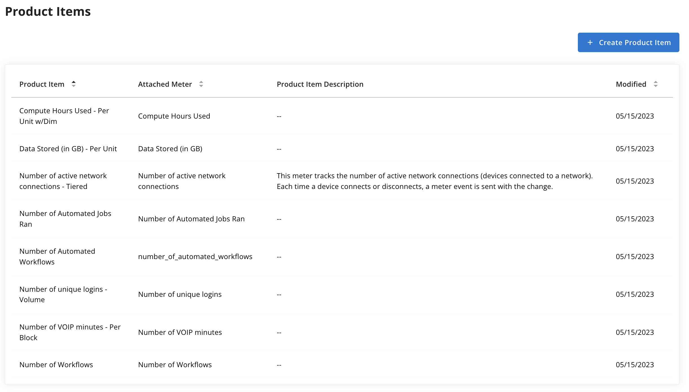Click the plus icon in Create button

(590, 43)
